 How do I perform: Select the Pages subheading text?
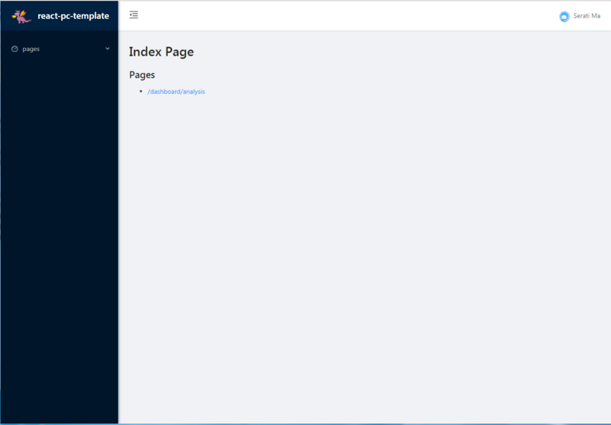click(142, 75)
